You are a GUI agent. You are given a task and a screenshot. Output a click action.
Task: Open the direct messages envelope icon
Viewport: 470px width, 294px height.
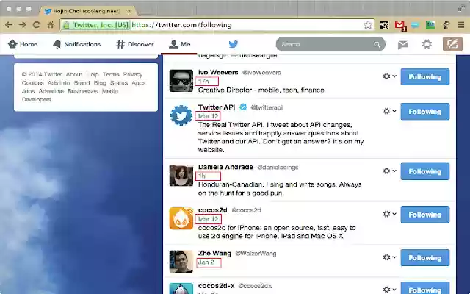403,45
